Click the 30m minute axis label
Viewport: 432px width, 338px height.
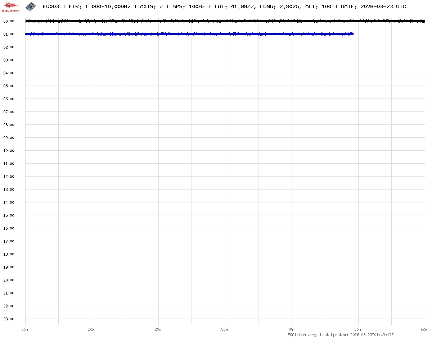(x=225, y=329)
